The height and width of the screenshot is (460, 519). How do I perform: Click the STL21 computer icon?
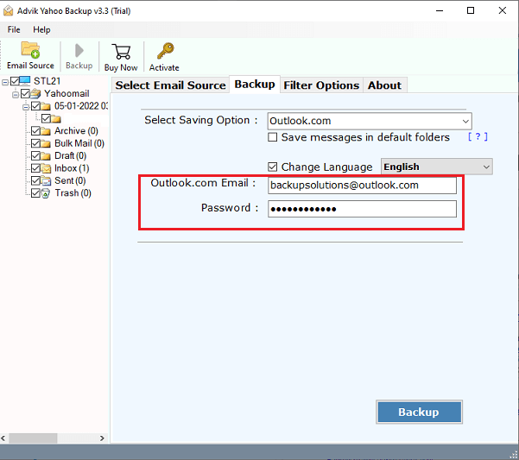[25, 80]
